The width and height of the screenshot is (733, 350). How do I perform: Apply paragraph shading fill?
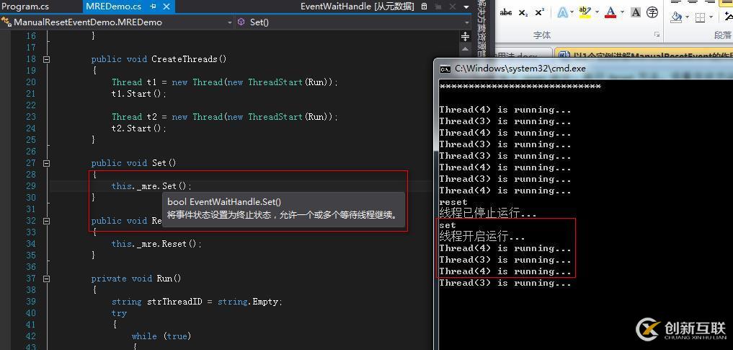click(x=676, y=17)
